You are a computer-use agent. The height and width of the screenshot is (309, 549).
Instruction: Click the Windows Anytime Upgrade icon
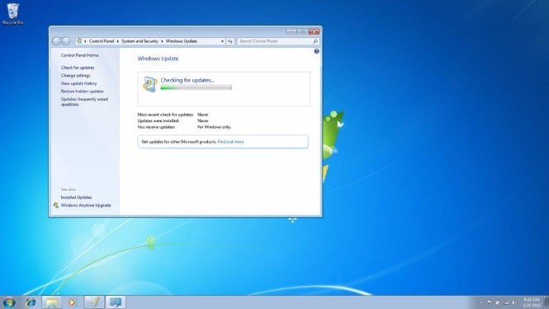(x=56, y=205)
